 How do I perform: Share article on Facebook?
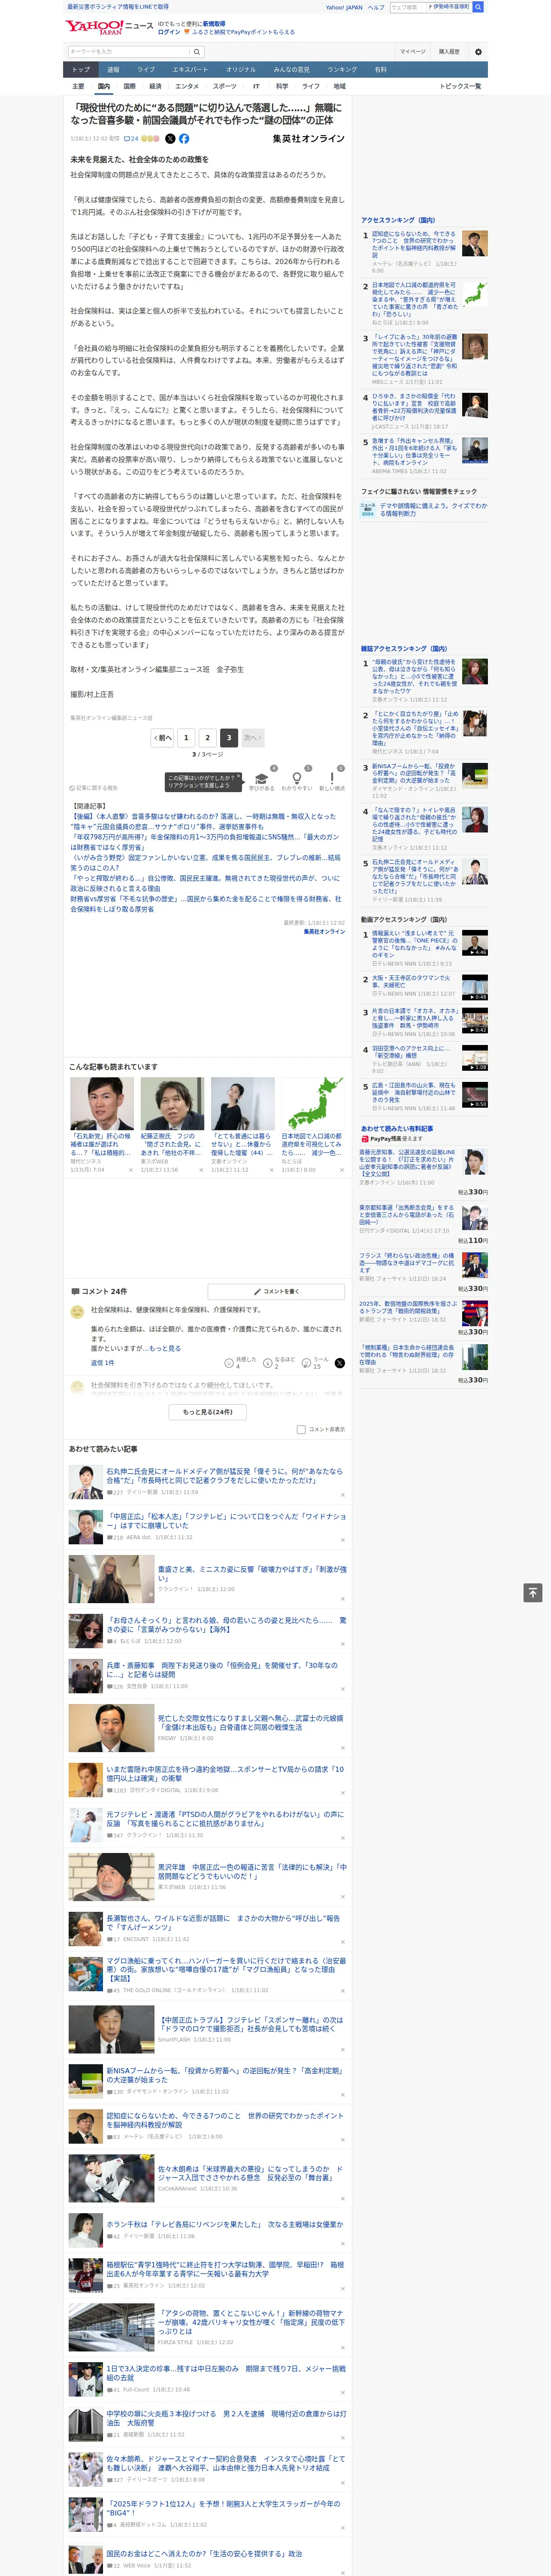click(184, 139)
